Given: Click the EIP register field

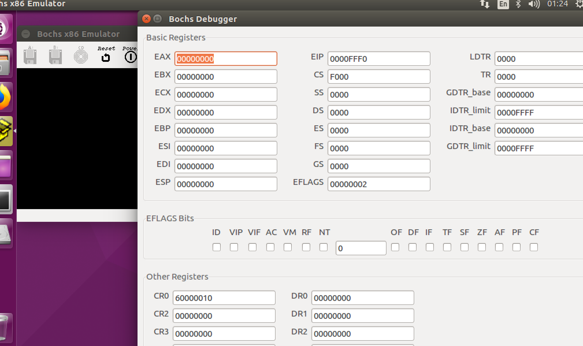Looking at the screenshot, I should (378, 59).
